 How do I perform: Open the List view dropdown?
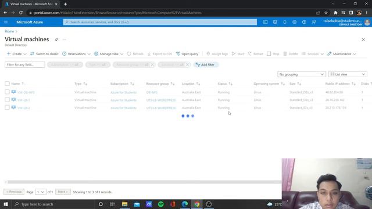(348, 74)
